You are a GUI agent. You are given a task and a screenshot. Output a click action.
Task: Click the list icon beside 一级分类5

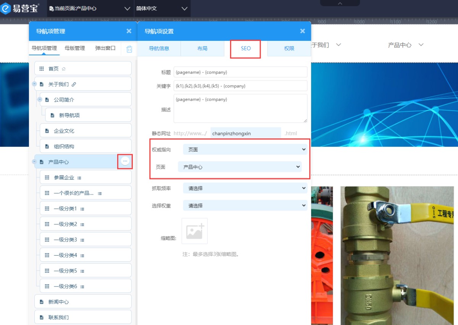[82, 271]
